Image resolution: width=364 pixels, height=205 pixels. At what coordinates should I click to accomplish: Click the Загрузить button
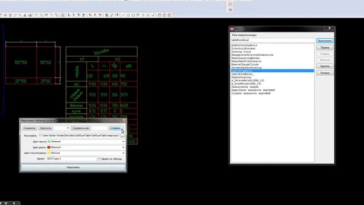(45, 128)
